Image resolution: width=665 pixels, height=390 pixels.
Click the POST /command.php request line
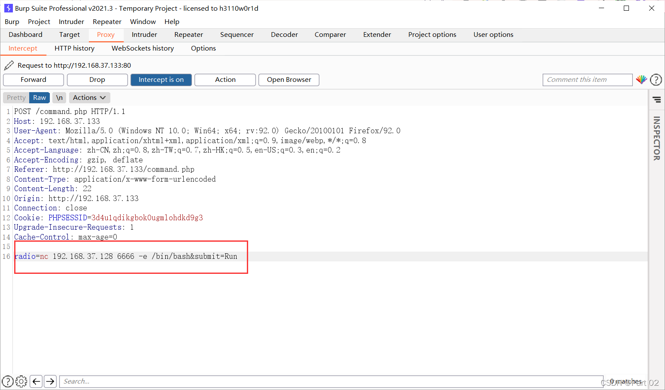(70, 111)
